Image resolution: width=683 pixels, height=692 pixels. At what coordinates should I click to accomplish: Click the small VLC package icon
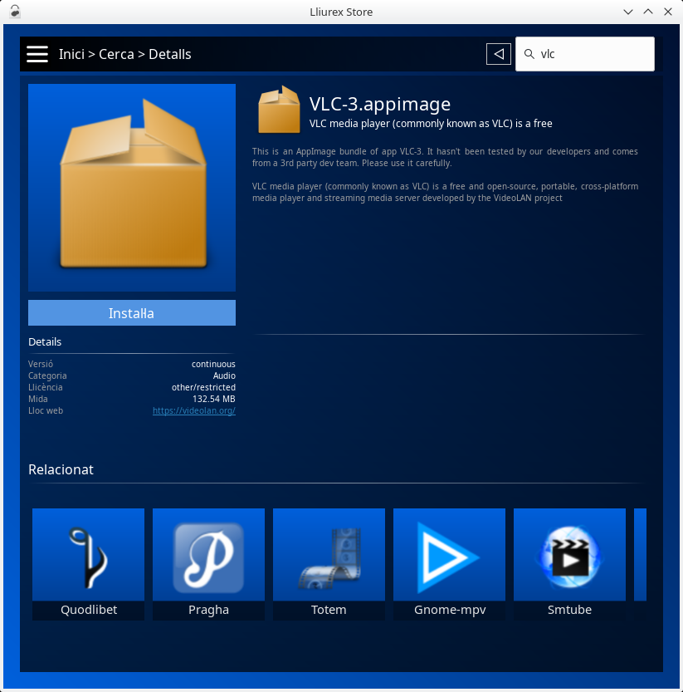click(279, 110)
